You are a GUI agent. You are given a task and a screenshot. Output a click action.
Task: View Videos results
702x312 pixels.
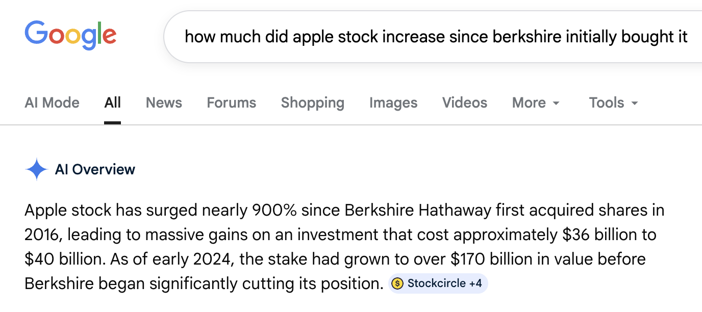(x=464, y=103)
